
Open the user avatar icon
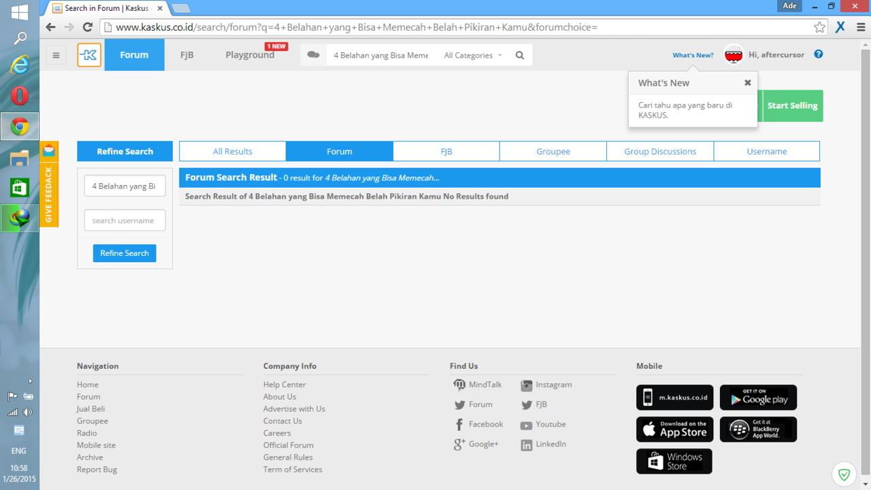click(x=734, y=55)
